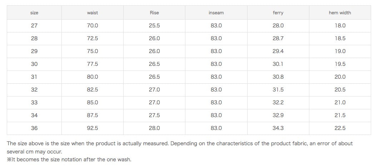Click ferry value 34.3

coord(278,128)
